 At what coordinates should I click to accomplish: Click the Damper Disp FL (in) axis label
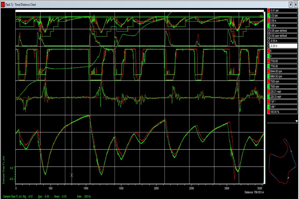point(4,170)
